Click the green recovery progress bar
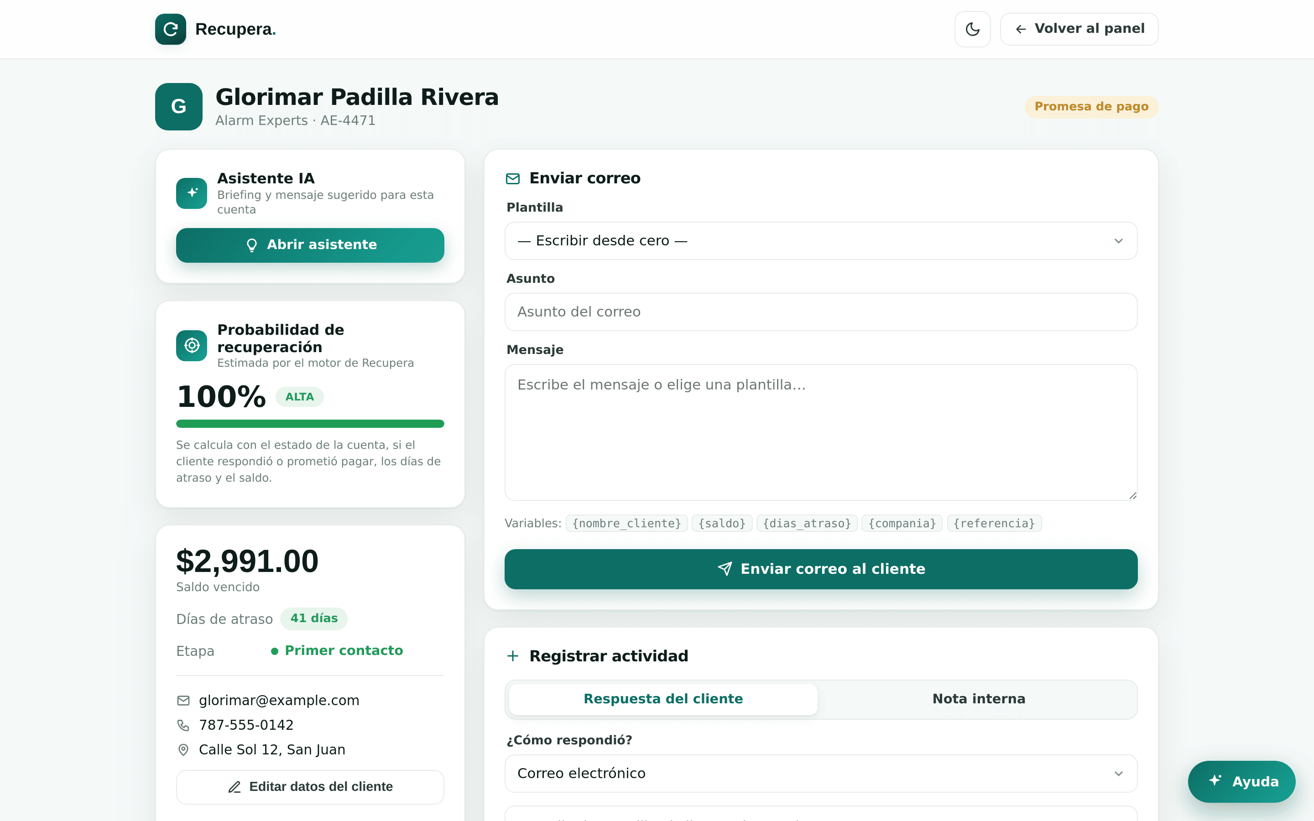 coord(310,424)
